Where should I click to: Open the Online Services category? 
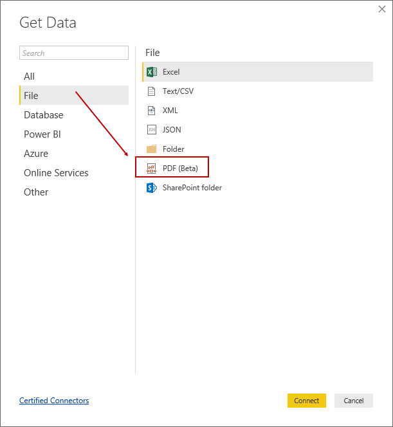(x=56, y=173)
